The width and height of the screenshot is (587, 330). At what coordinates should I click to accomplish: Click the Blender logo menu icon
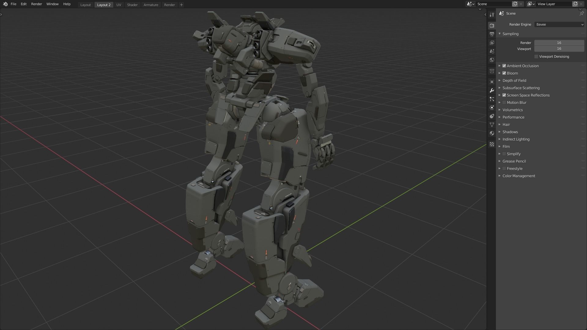pyautogui.click(x=5, y=4)
